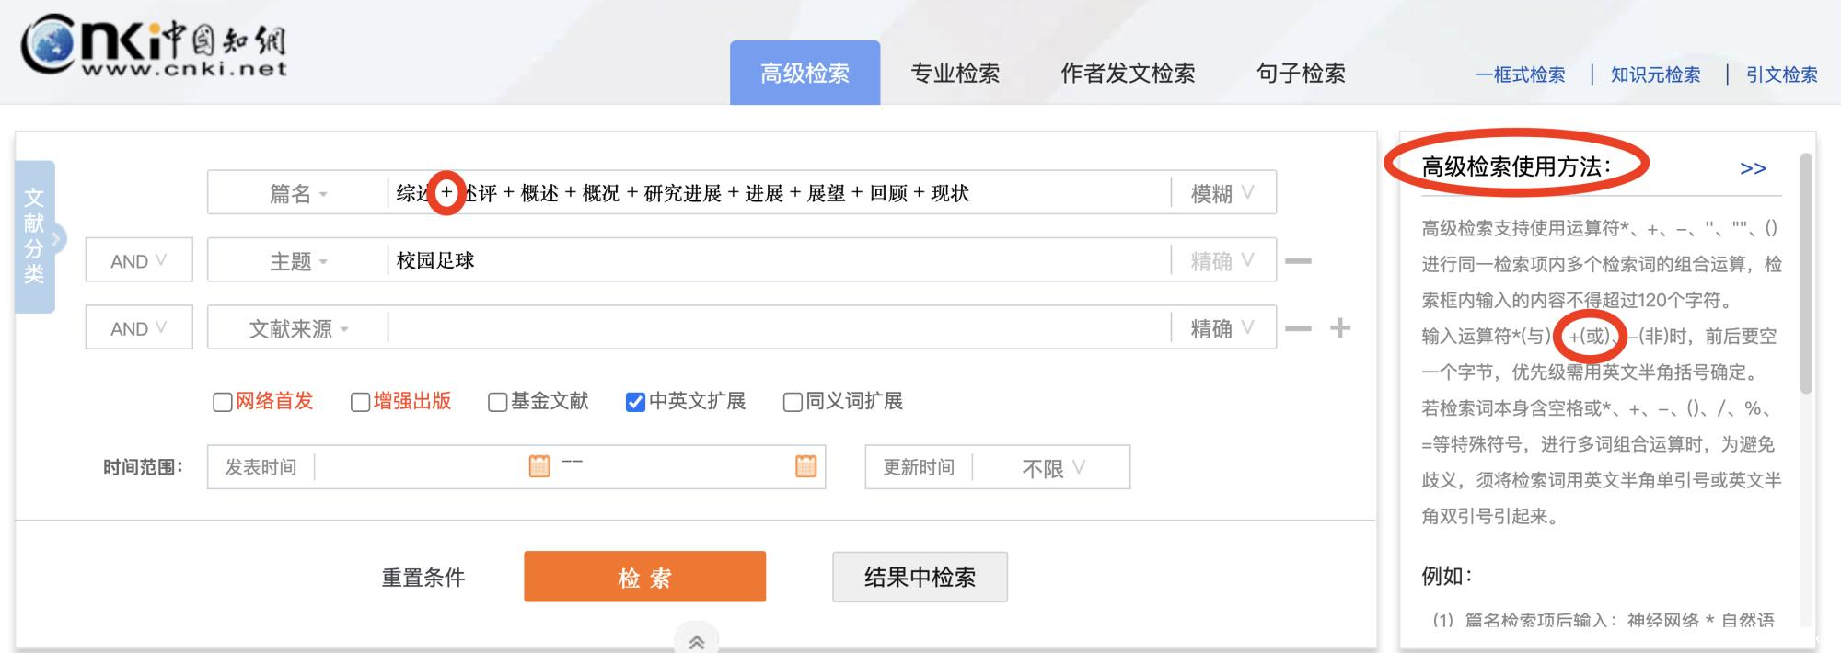Enable the 网络首发 checkbox
The image size is (1841, 653).
click(x=222, y=402)
